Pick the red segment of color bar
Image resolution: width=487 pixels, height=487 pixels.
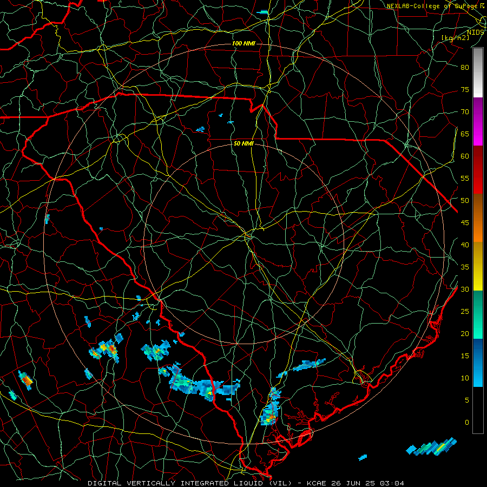pyautogui.click(x=478, y=170)
